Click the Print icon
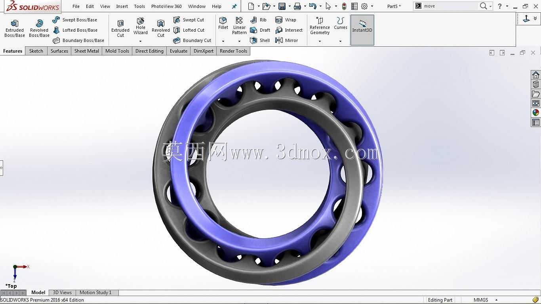The image size is (541, 304). tap(297, 6)
